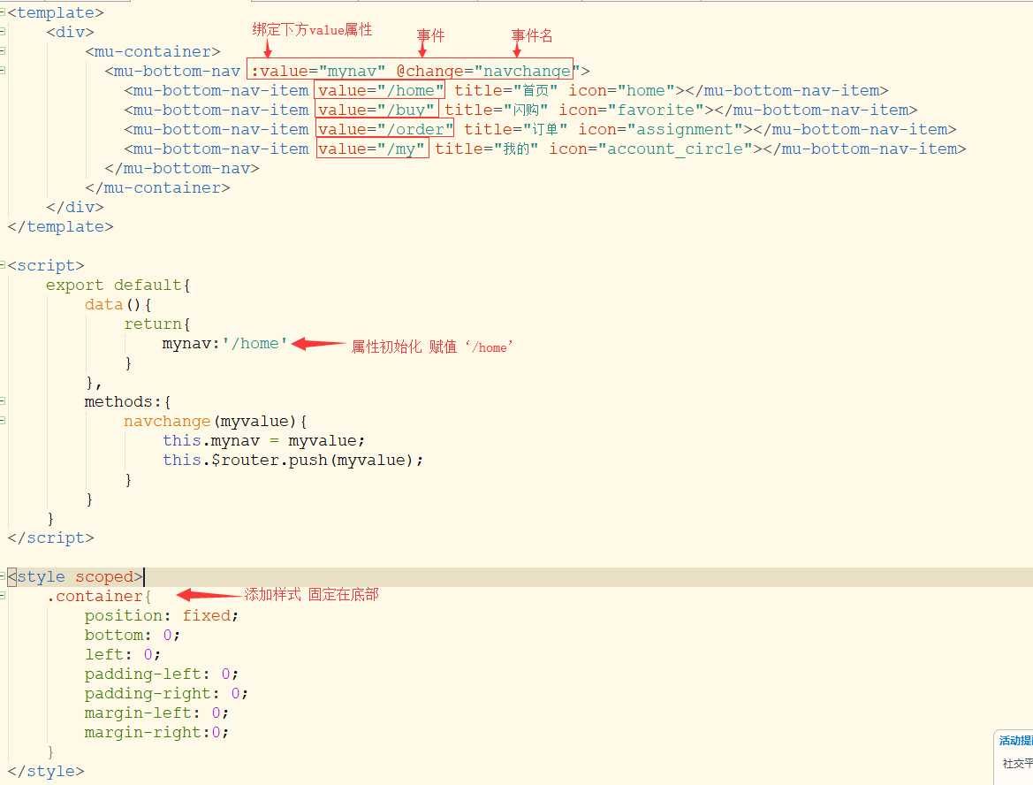Click the position: fixed; line
The image size is (1033, 785).
click(x=162, y=615)
